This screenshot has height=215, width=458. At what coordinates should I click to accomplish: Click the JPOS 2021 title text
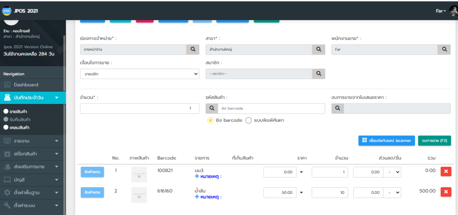pyautogui.click(x=26, y=11)
